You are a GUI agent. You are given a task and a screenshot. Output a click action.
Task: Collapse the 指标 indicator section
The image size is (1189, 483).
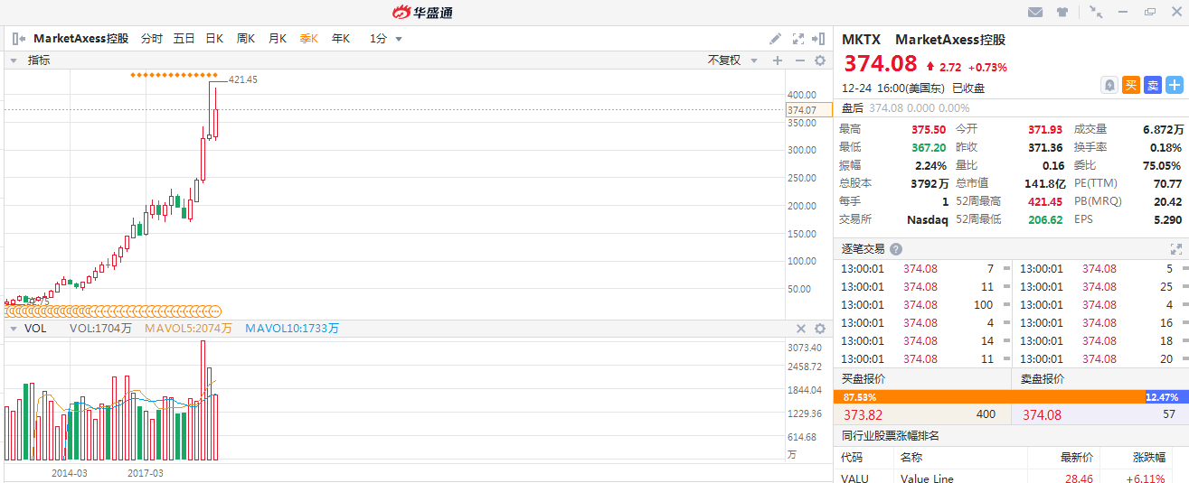click(x=14, y=60)
